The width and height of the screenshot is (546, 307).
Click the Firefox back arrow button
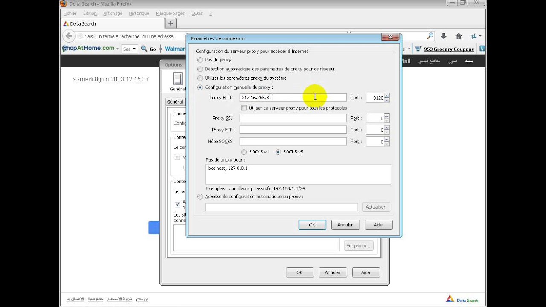pyautogui.click(x=68, y=36)
